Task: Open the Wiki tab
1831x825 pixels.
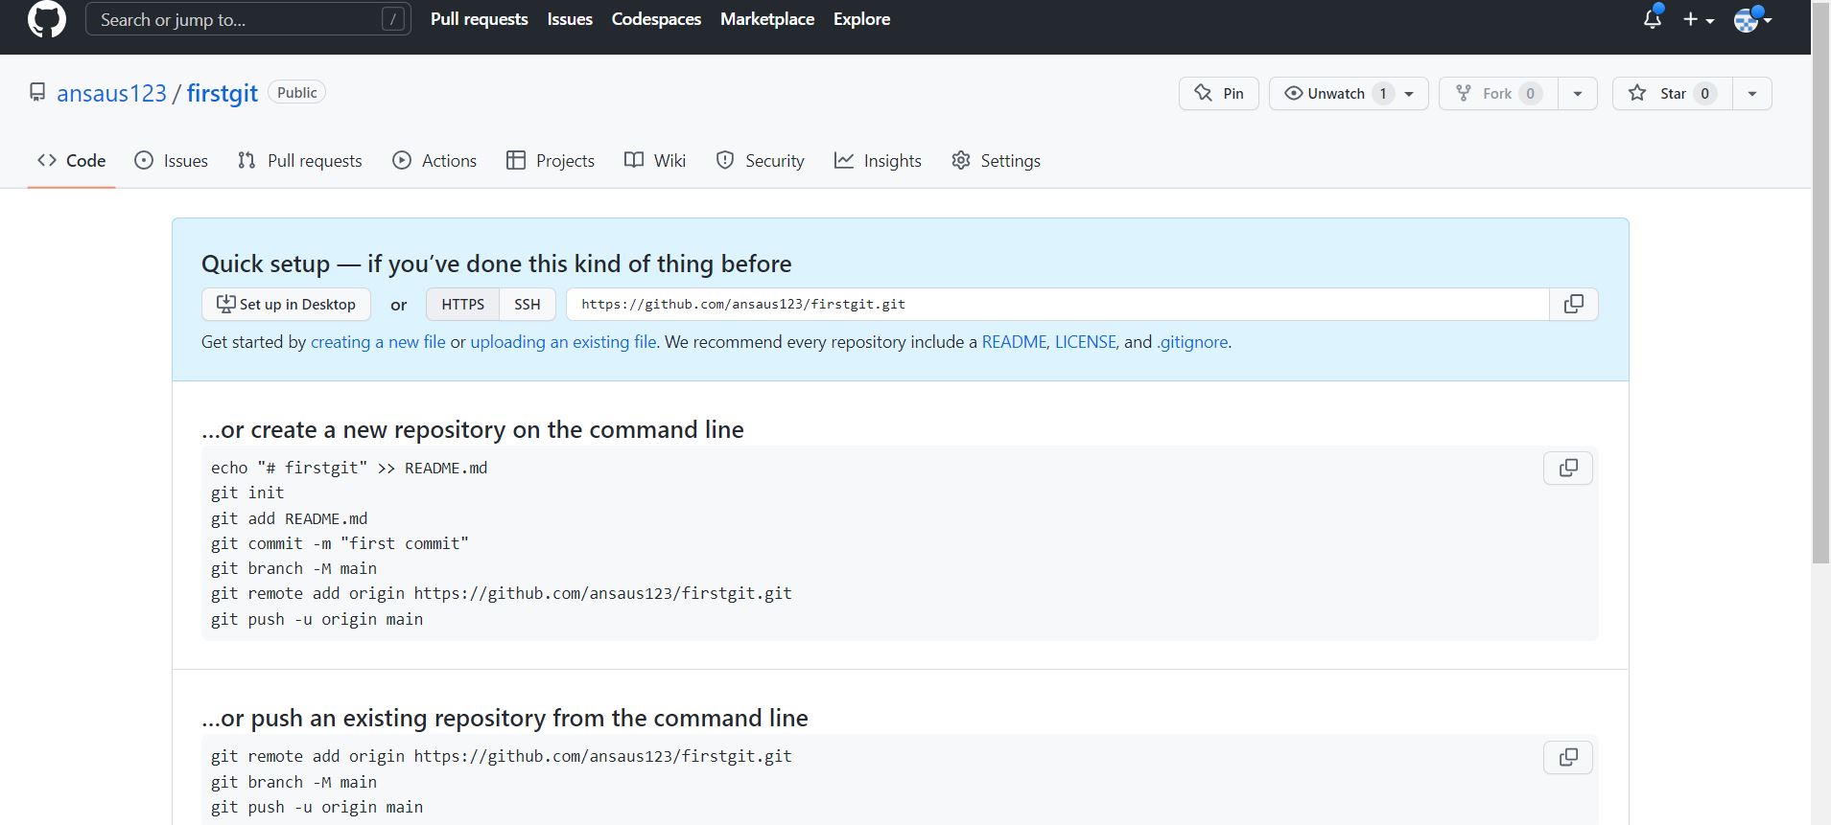Action: coord(655,160)
